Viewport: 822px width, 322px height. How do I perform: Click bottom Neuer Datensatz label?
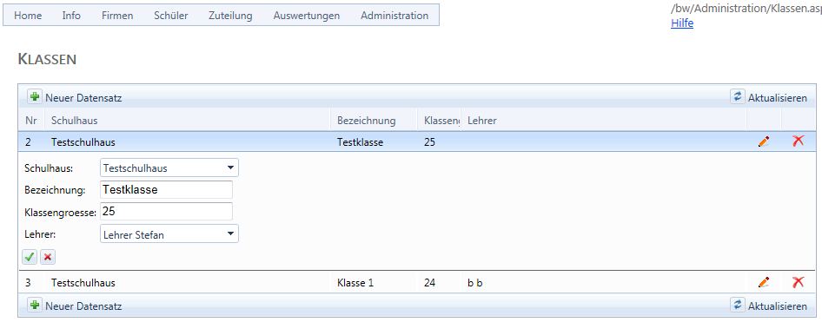(83, 306)
